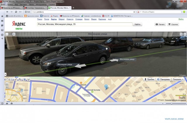Toggle Панорамы layer on the map

click(x=164, y=79)
